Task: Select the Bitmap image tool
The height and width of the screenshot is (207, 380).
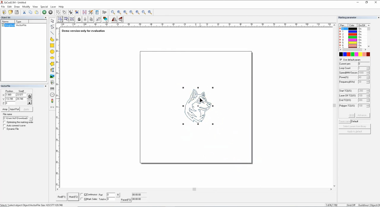Action: [52, 76]
